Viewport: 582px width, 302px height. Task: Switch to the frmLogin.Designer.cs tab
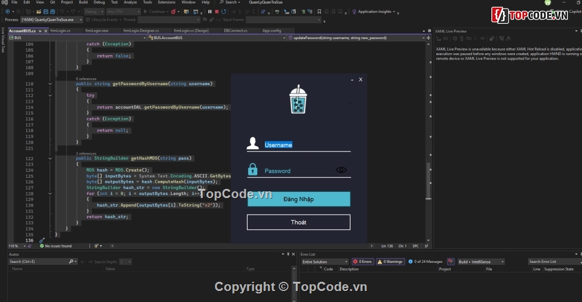[x=140, y=30]
